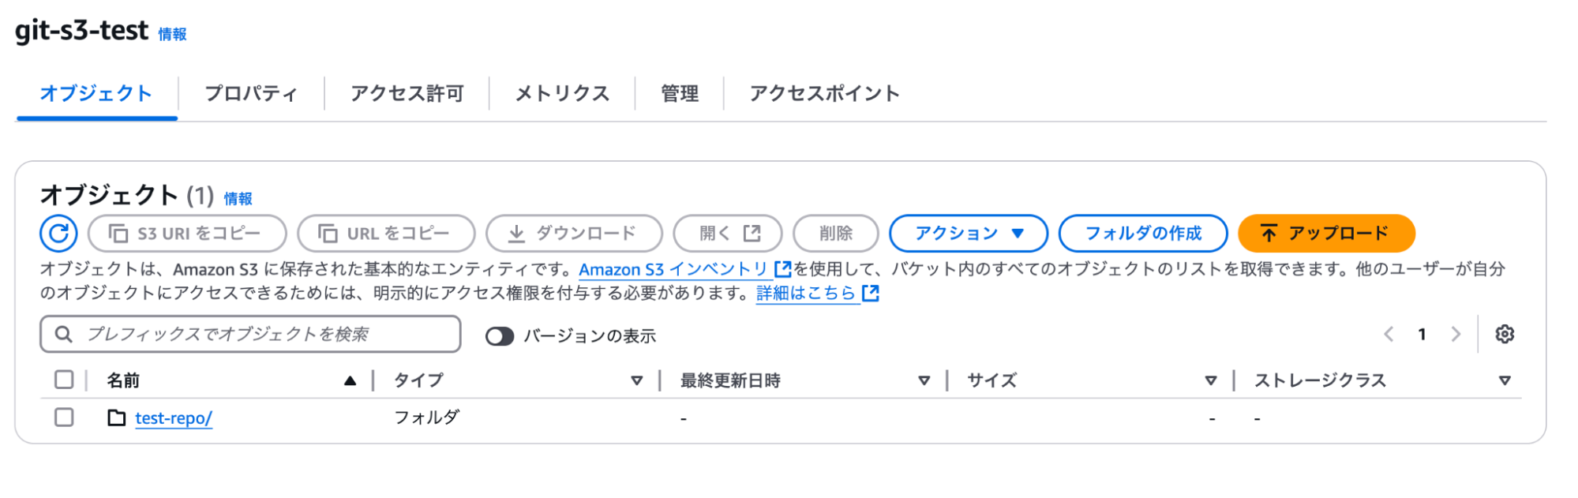Click the refresh objects icon button
Viewport: 1578px width, 498px height.
(58, 234)
